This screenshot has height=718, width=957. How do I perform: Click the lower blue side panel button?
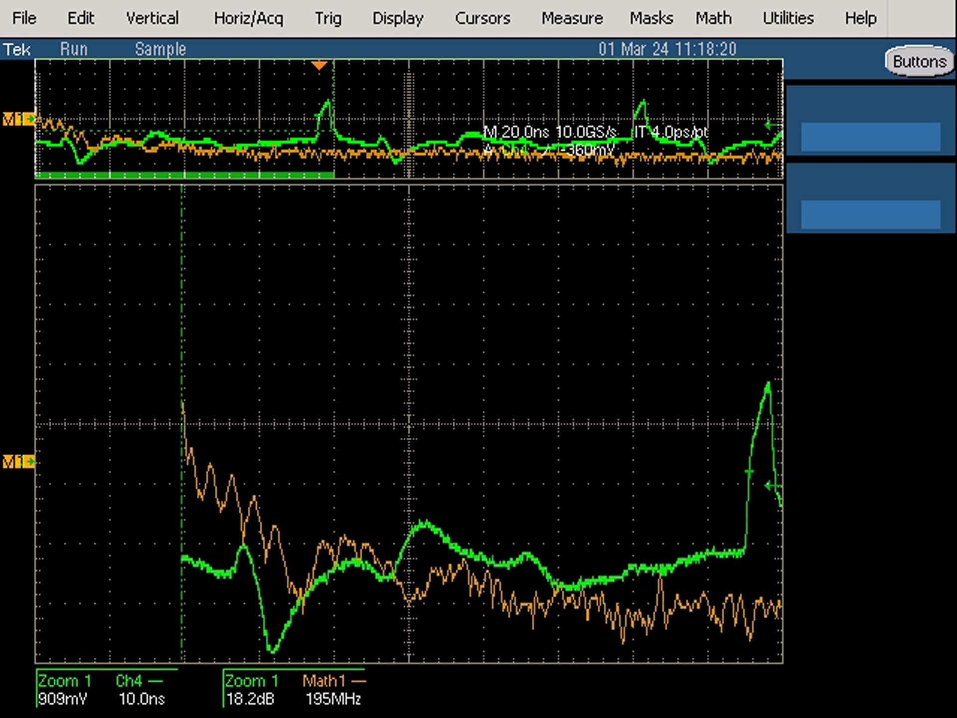point(870,215)
